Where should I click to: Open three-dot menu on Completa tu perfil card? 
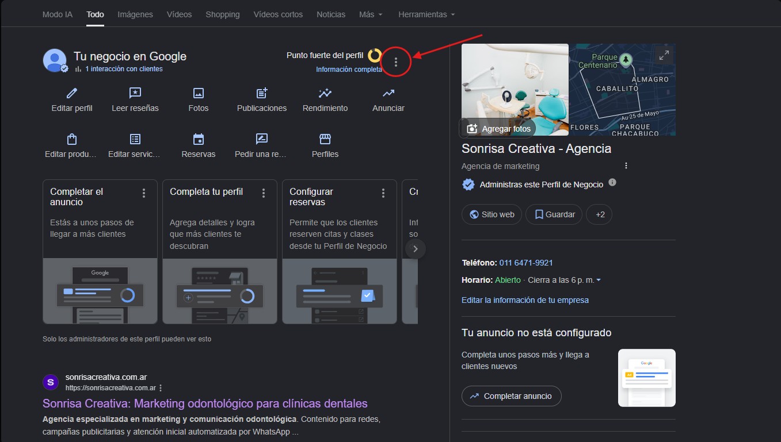264,193
